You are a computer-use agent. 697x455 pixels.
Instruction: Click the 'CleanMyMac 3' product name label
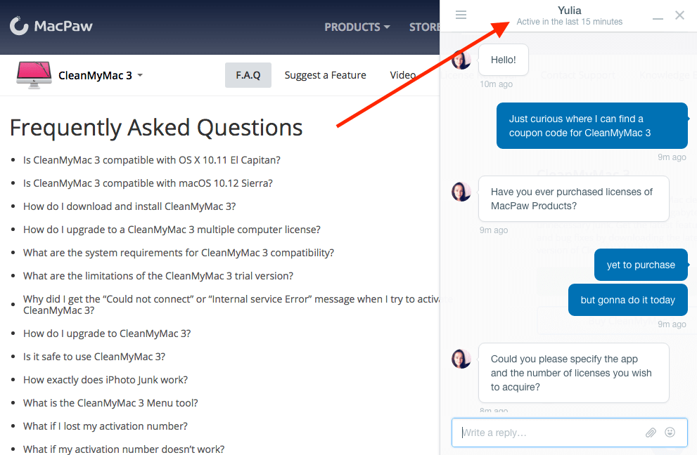click(x=95, y=75)
